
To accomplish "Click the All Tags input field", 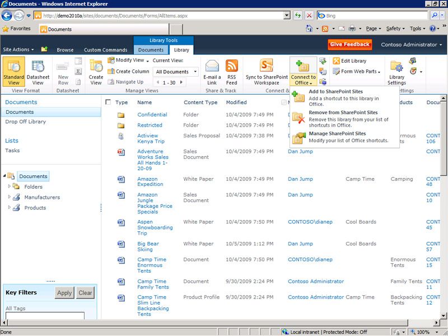I will click(45, 316).
